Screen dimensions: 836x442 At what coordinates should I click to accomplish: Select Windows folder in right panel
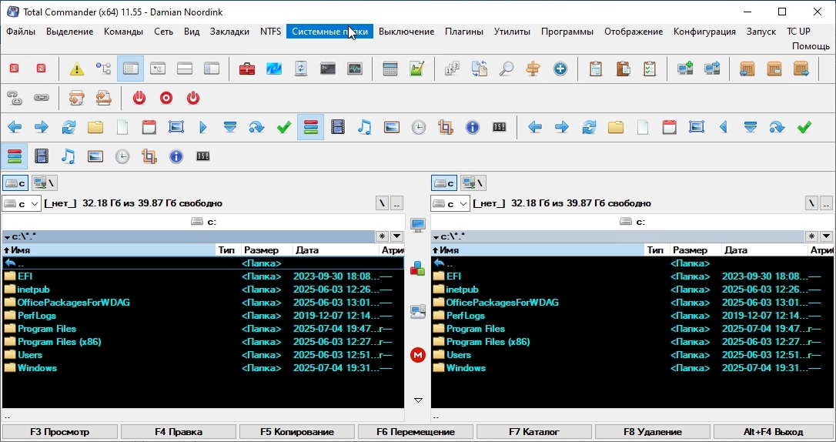[631, 368]
